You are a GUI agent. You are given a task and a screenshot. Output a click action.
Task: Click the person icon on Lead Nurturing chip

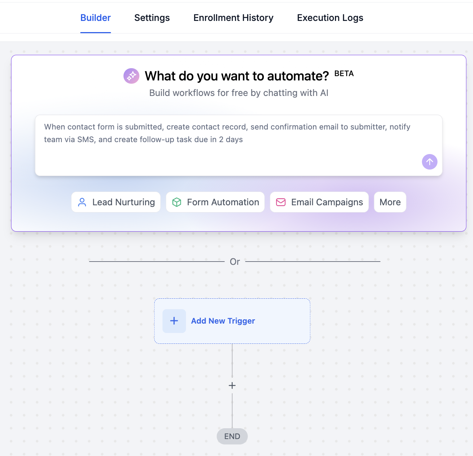click(82, 202)
